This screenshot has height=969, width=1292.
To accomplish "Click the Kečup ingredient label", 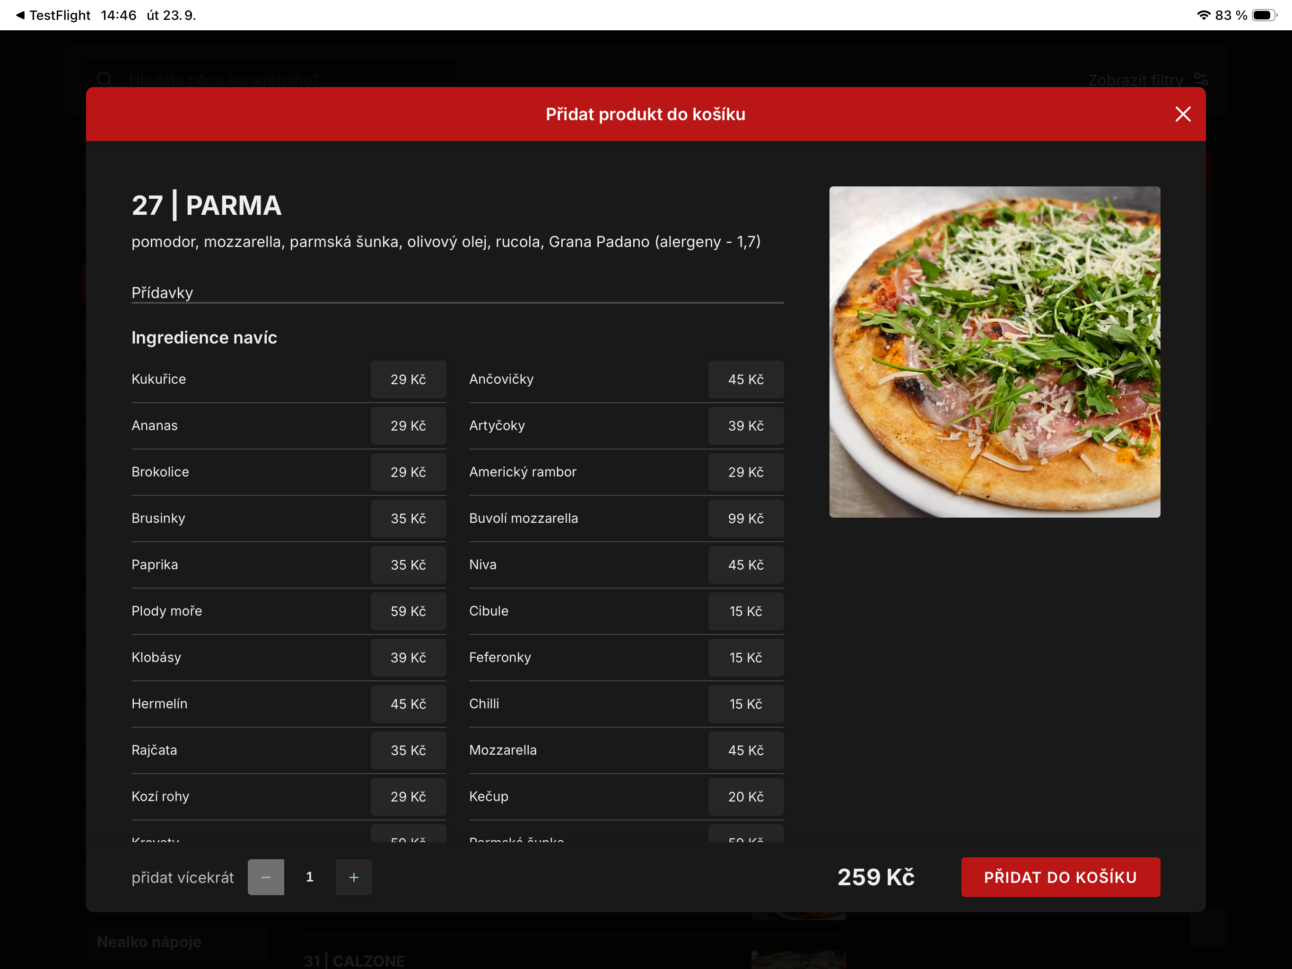I will pos(489,797).
